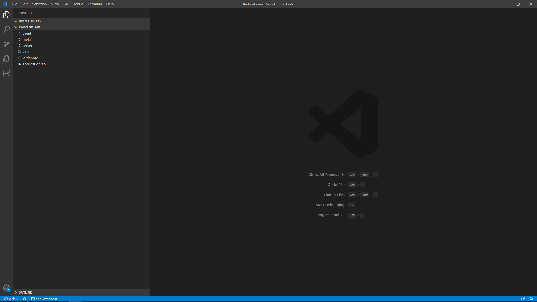The image size is (537, 302).
Task: Open the .gitignore file
Action: [81, 58]
